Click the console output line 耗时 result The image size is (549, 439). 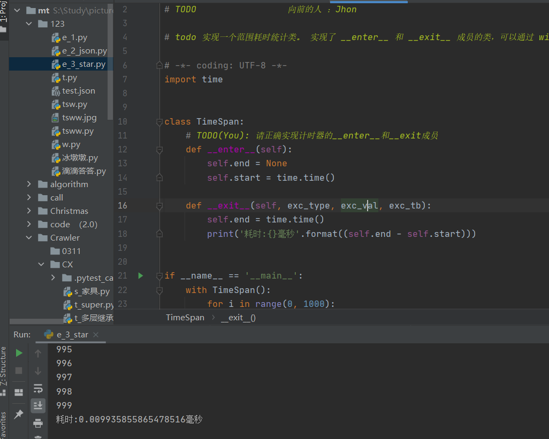129,419
